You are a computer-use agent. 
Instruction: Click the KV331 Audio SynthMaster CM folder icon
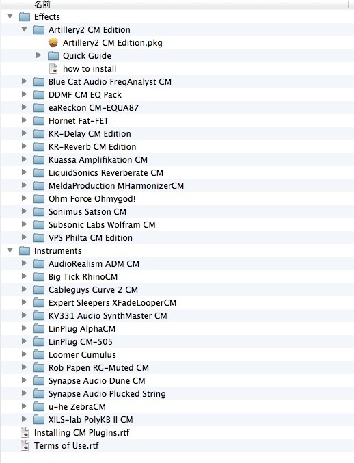(x=39, y=316)
